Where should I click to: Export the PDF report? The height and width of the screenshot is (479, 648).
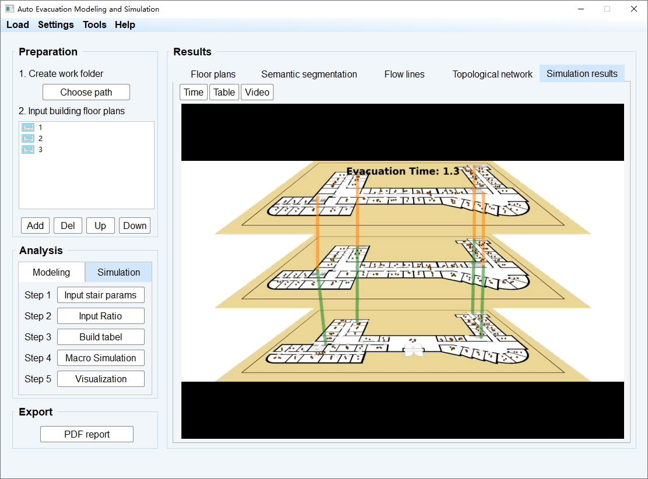coord(87,434)
